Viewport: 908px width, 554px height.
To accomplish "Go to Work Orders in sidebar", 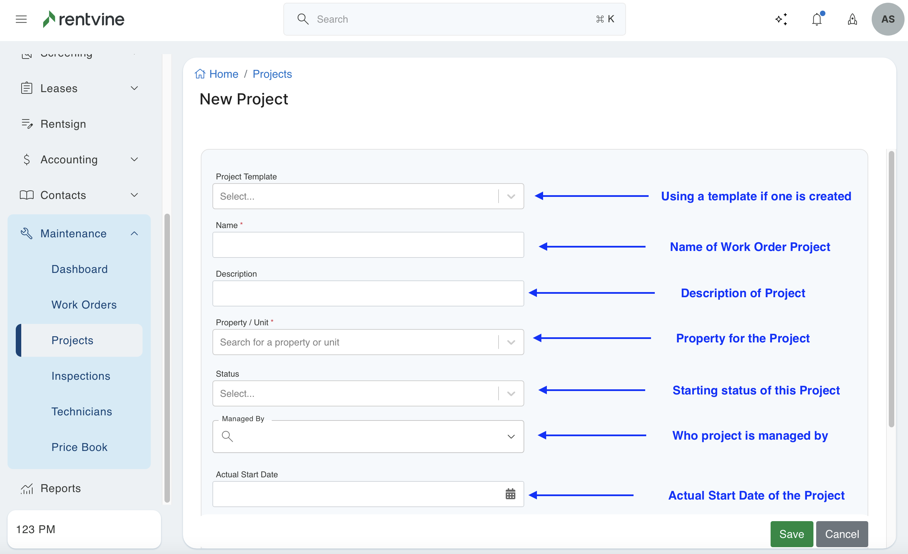I will click(84, 305).
